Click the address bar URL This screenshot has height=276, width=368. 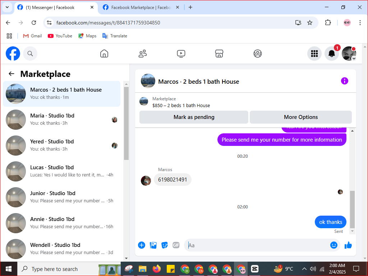coord(108,23)
